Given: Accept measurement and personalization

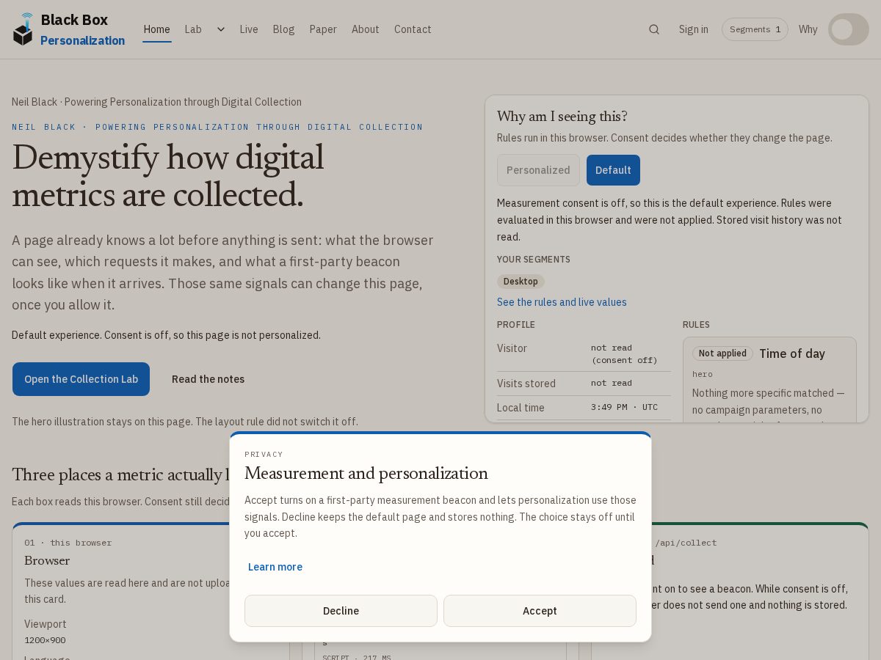Looking at the screenshot, I should (540, 611).
